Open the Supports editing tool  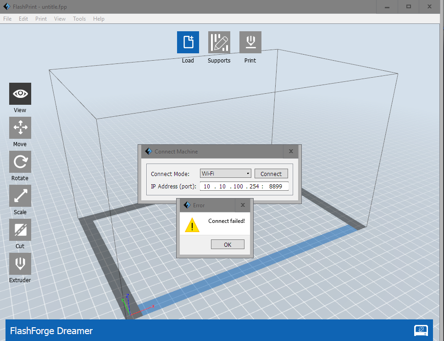point(219,42)
